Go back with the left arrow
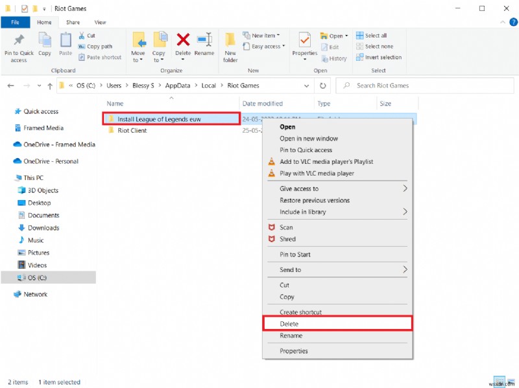This screenshot has width=519, height=388. (x=10, y=86)
